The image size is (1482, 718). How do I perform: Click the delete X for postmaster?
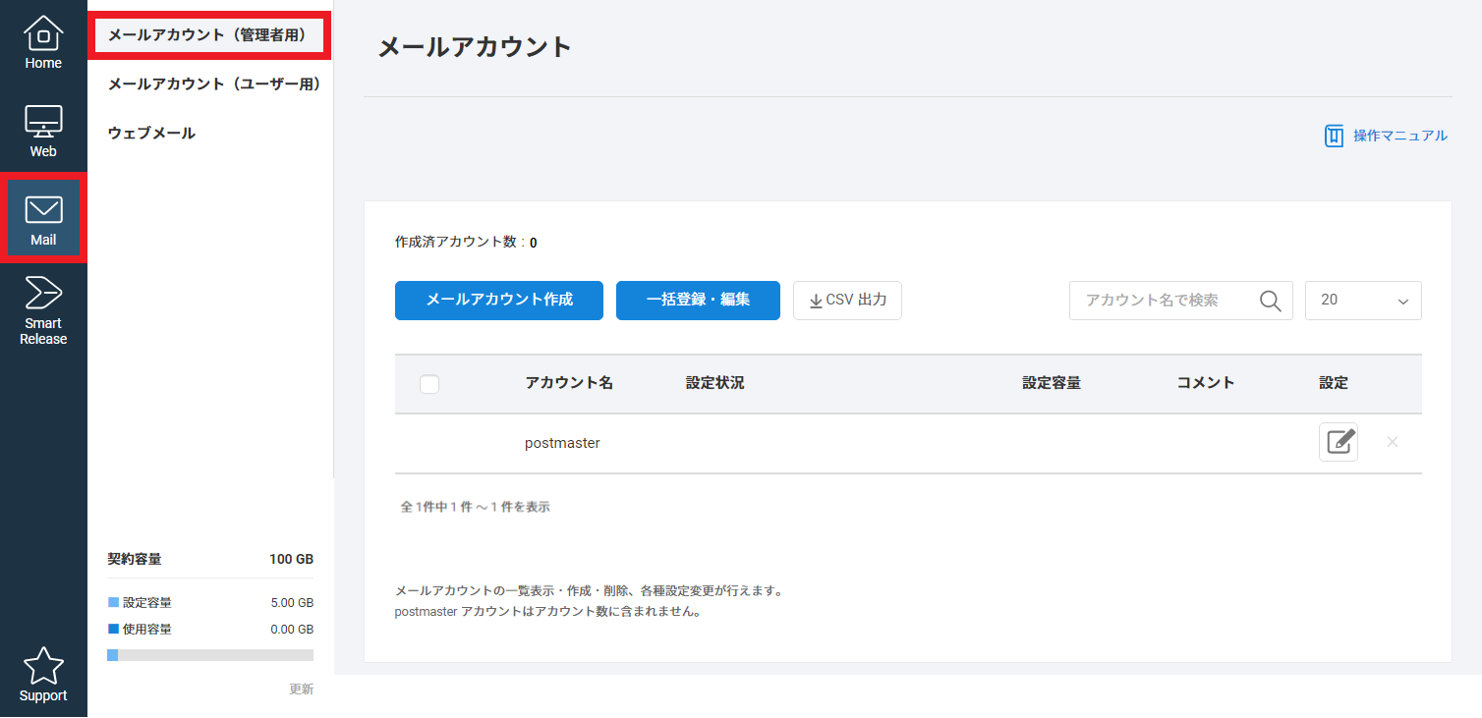click(1392, 442)
